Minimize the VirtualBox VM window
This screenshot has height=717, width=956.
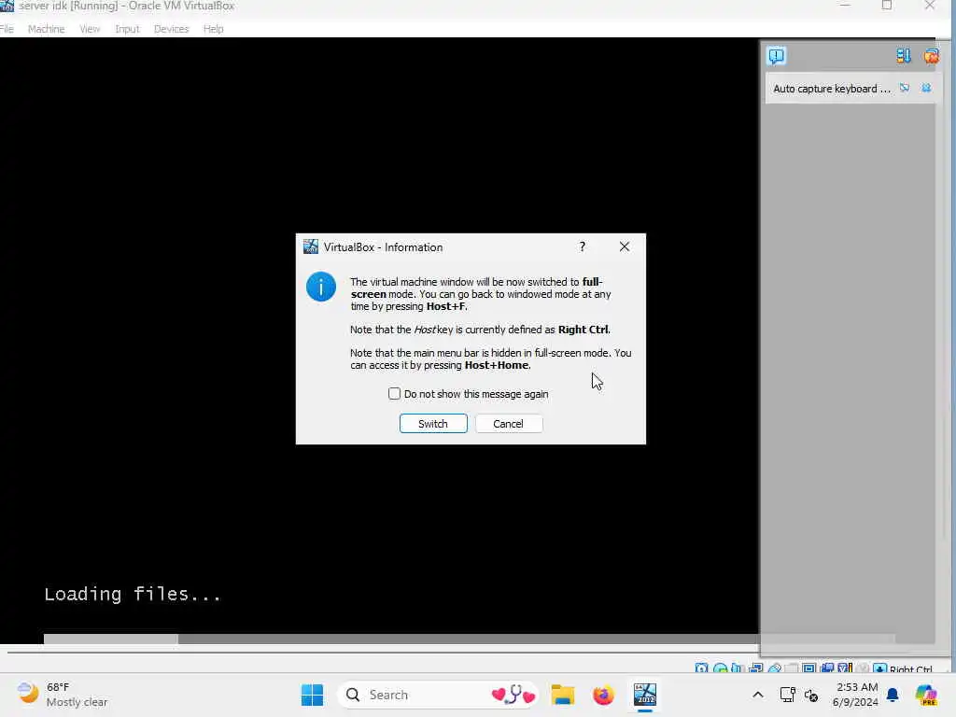pos(845,6)
